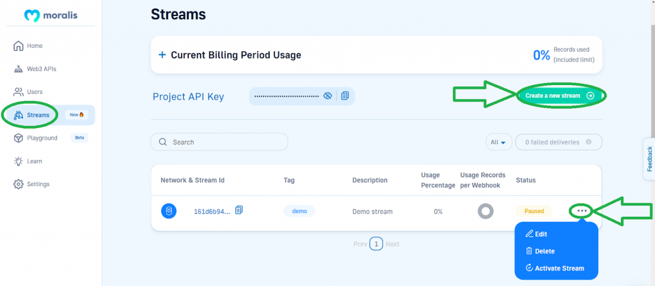Viewport: 655px width, 286px height.
Task: Choose Activate Stream from menu
Action: (555, 269)
